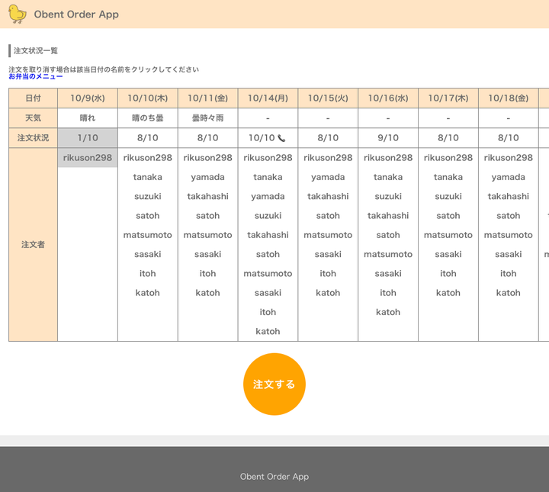Click the 10/18(金) date header
Image resolution: width=549 pixels, height=492 pixels.
(x=509, y=98)
